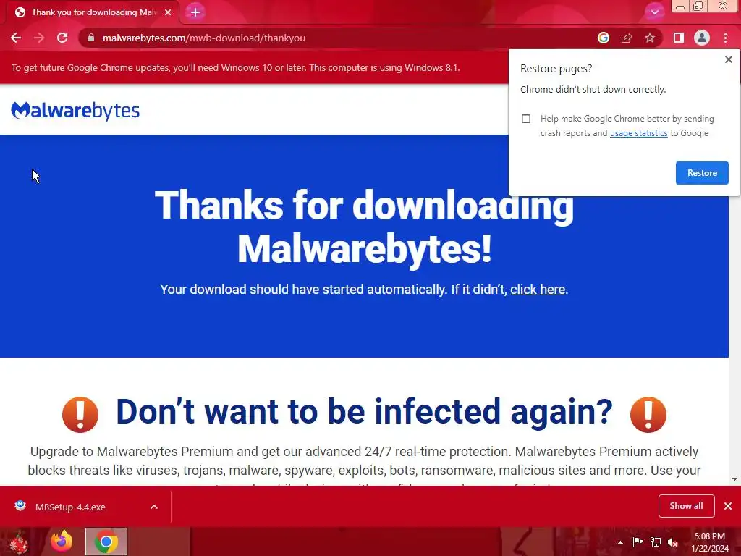Open the taskbar clock showing 5:08 PM
The width and height of the screenshot is (741, 556).
(x=710, y=542)
